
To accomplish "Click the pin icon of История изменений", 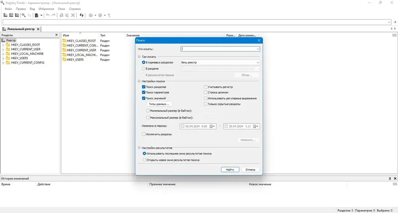I will (390, 178).
